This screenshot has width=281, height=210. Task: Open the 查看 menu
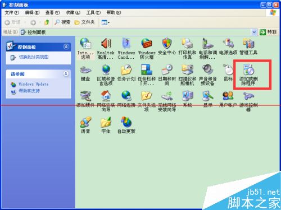(53, 13)
